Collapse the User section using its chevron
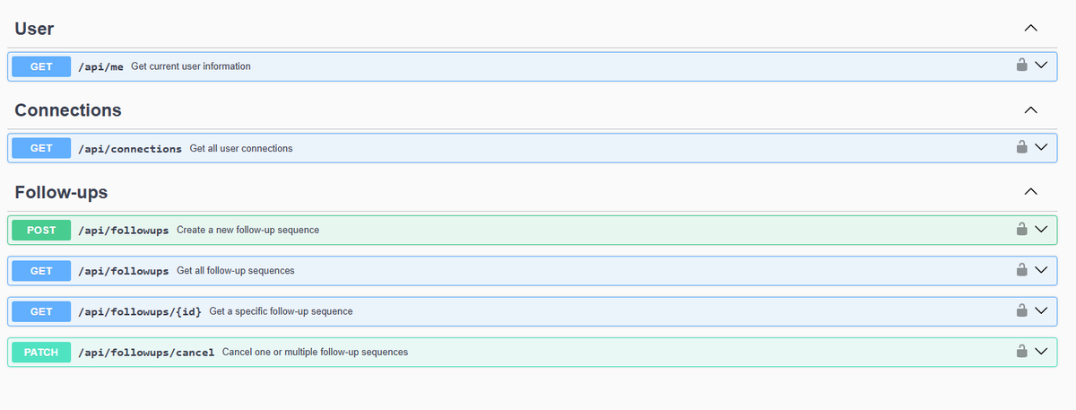Screen dimensions: 1076x410 [x=1031, y=29]
